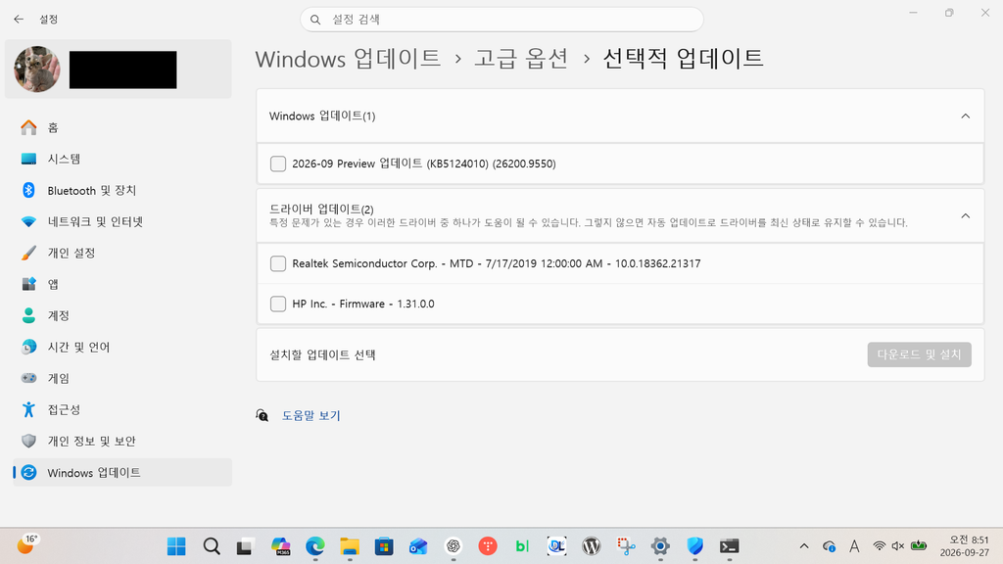Image resolution: width=1003 pixels, height=564 pixels.
Task: Open Outlook from taskbar
Action: tap(418, 546)
